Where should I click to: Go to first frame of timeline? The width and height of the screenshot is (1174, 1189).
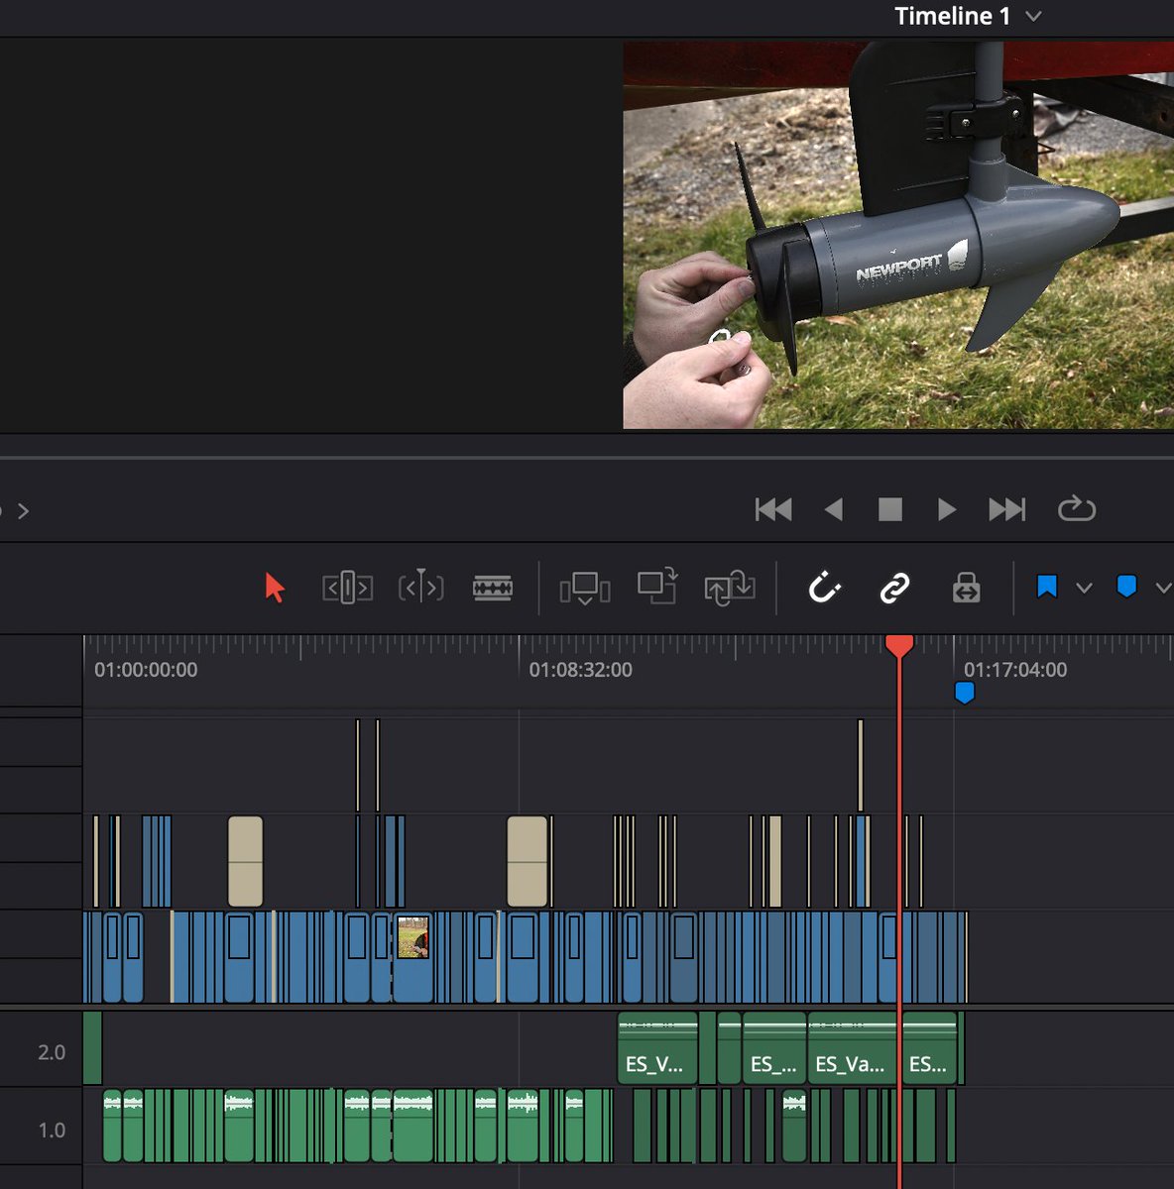click(773, 509)
